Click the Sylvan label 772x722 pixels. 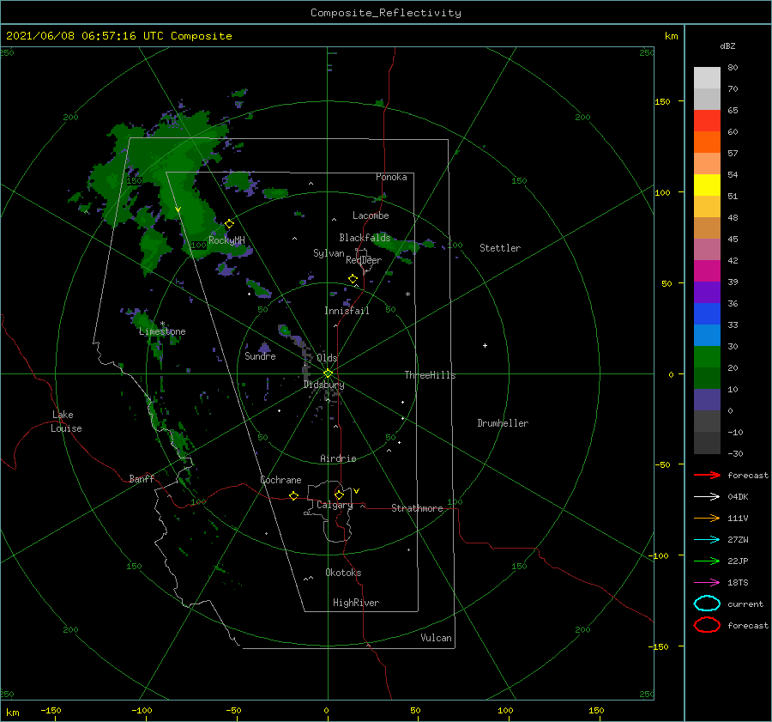click(329, 253)
